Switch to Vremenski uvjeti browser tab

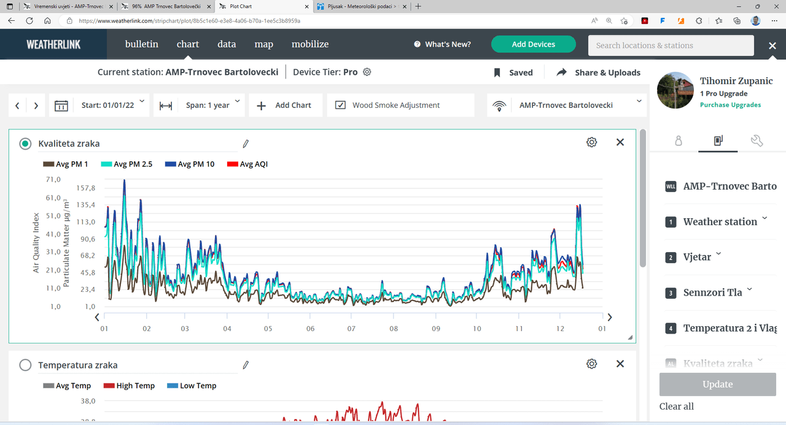click(x=67, y=6)
